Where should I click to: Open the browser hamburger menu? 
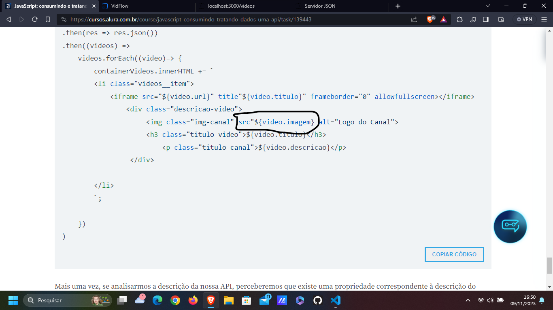(544, 19)
